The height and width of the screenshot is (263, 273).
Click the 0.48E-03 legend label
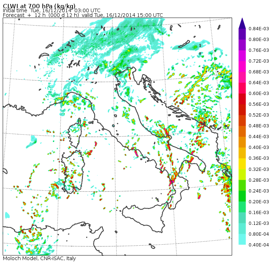pos(259,126)
